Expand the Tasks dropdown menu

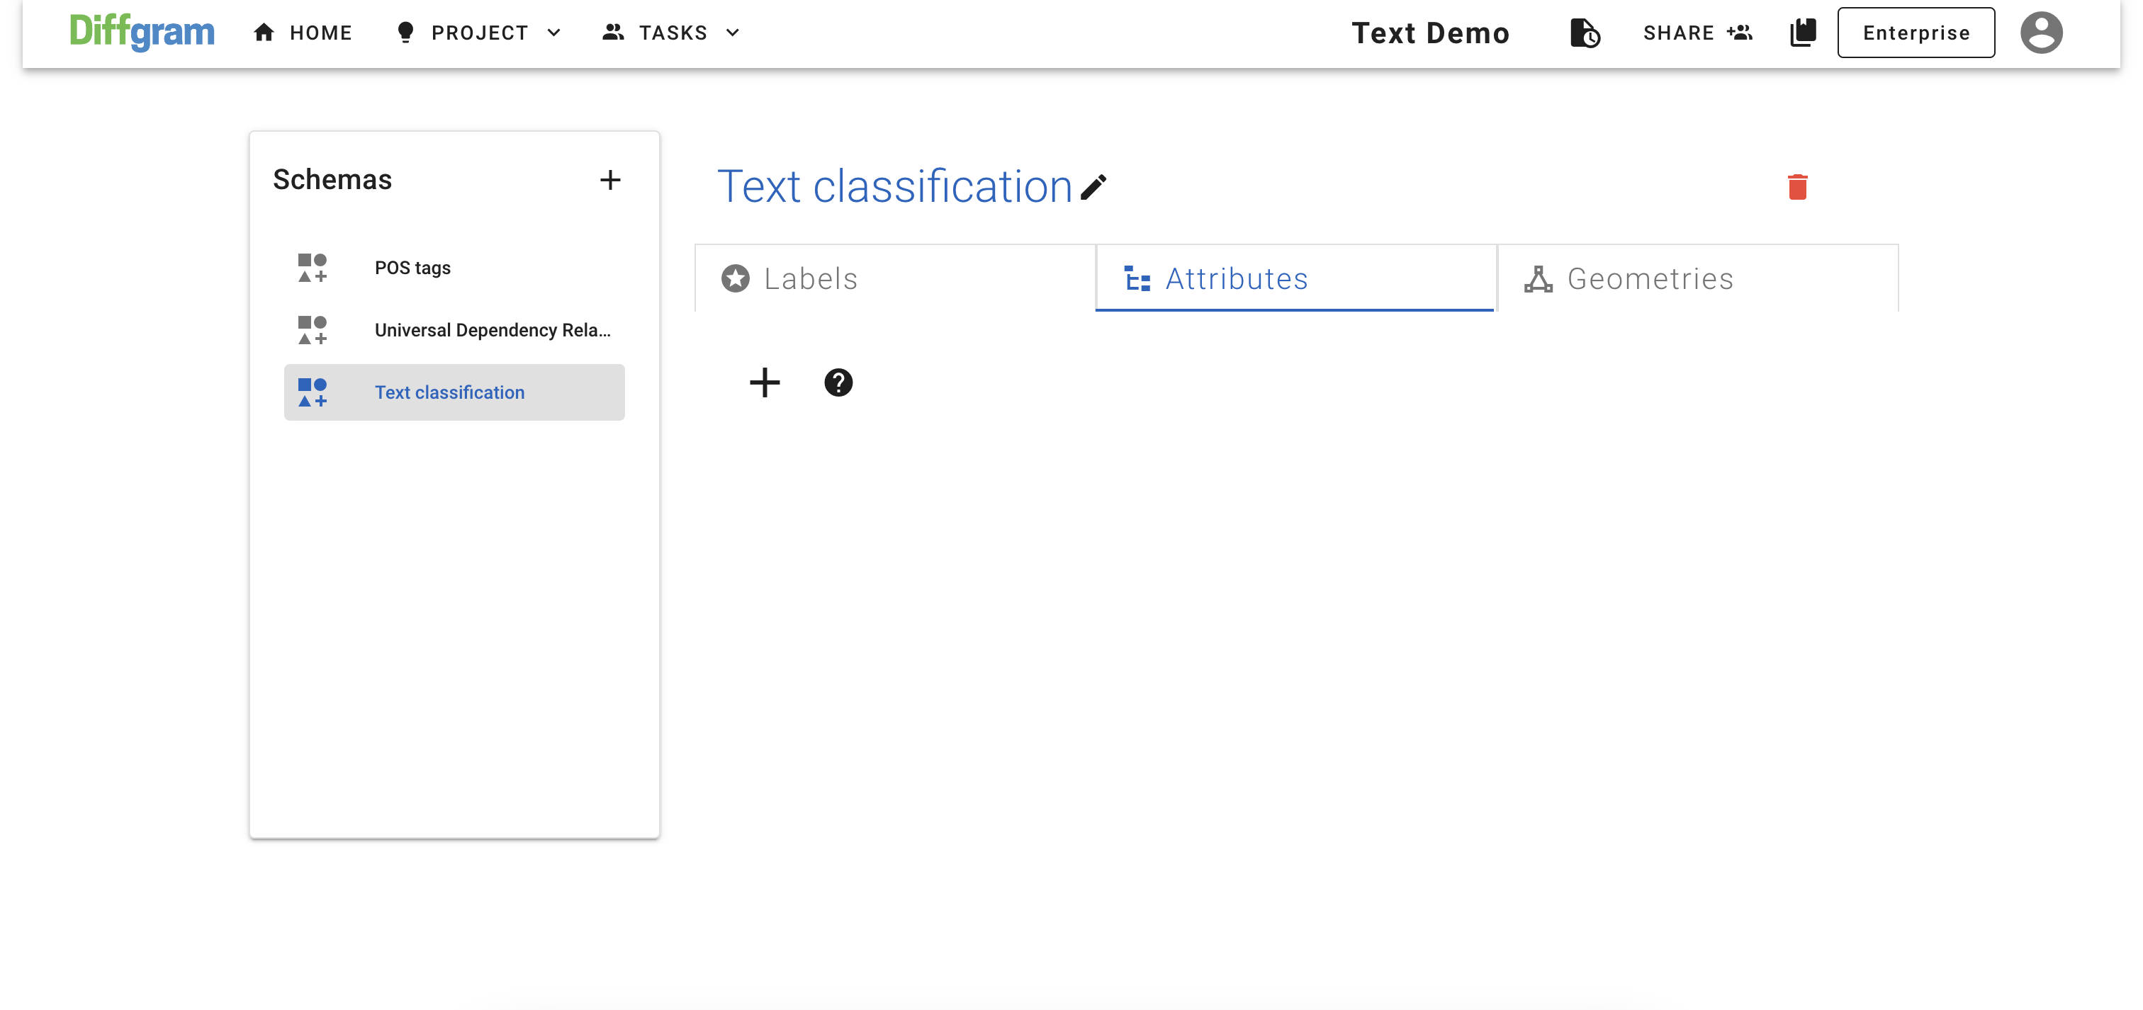(x=671, y=33)
